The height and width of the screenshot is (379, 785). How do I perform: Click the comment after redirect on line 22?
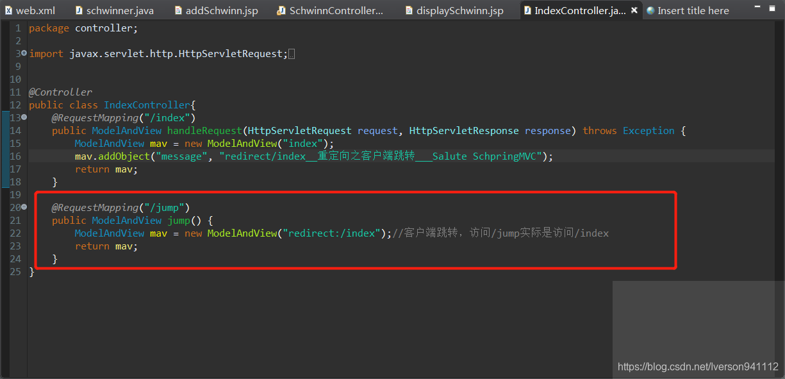(501, 233)
